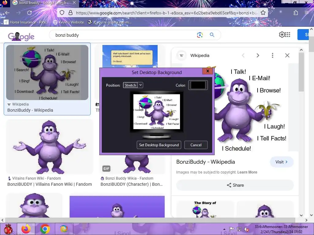This screenshot has width=314, height=235.
Task: Open the Google apps grid
Action: tap(288, 35)
